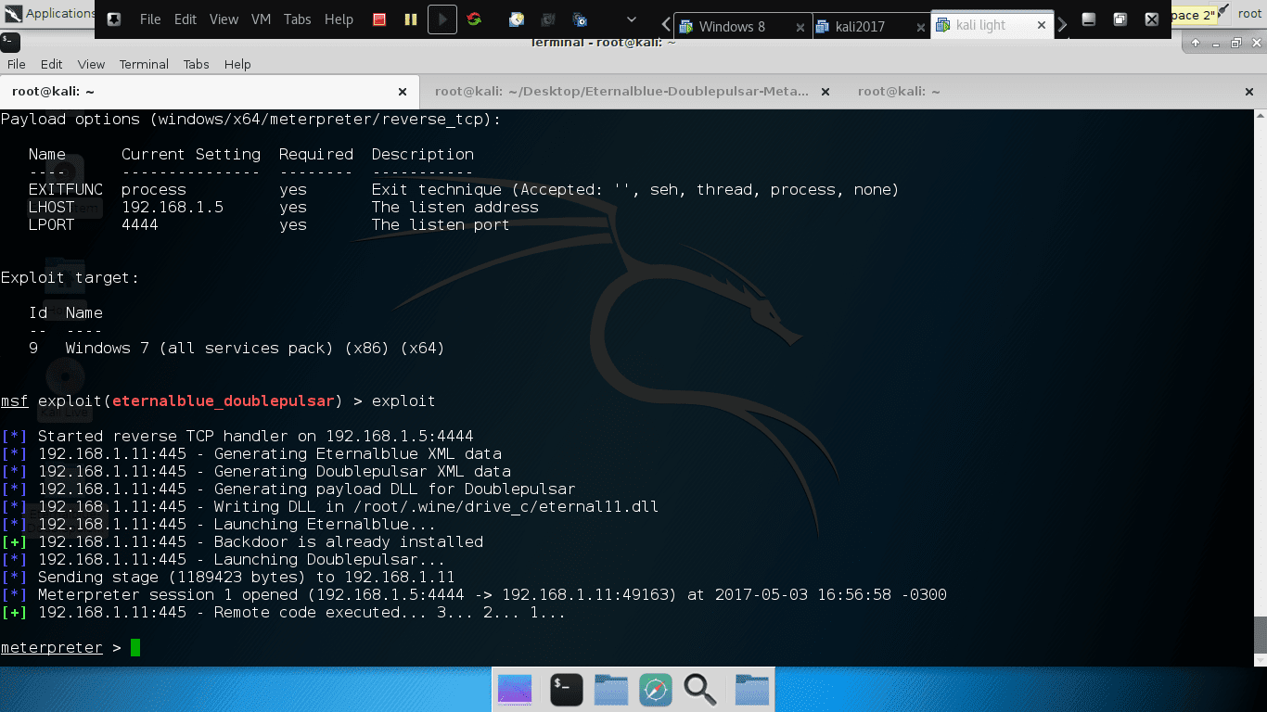Click the 'Windows 7 (all services pack)' target text
The image size is (1267, 712).
[199, 348]
